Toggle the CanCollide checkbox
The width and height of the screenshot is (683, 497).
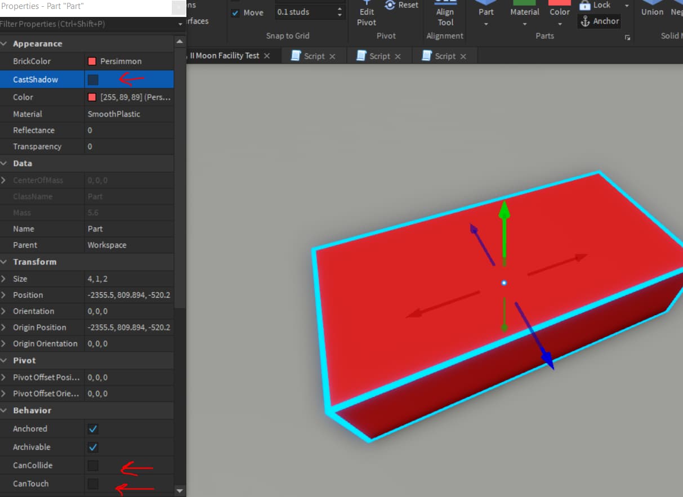93,465
